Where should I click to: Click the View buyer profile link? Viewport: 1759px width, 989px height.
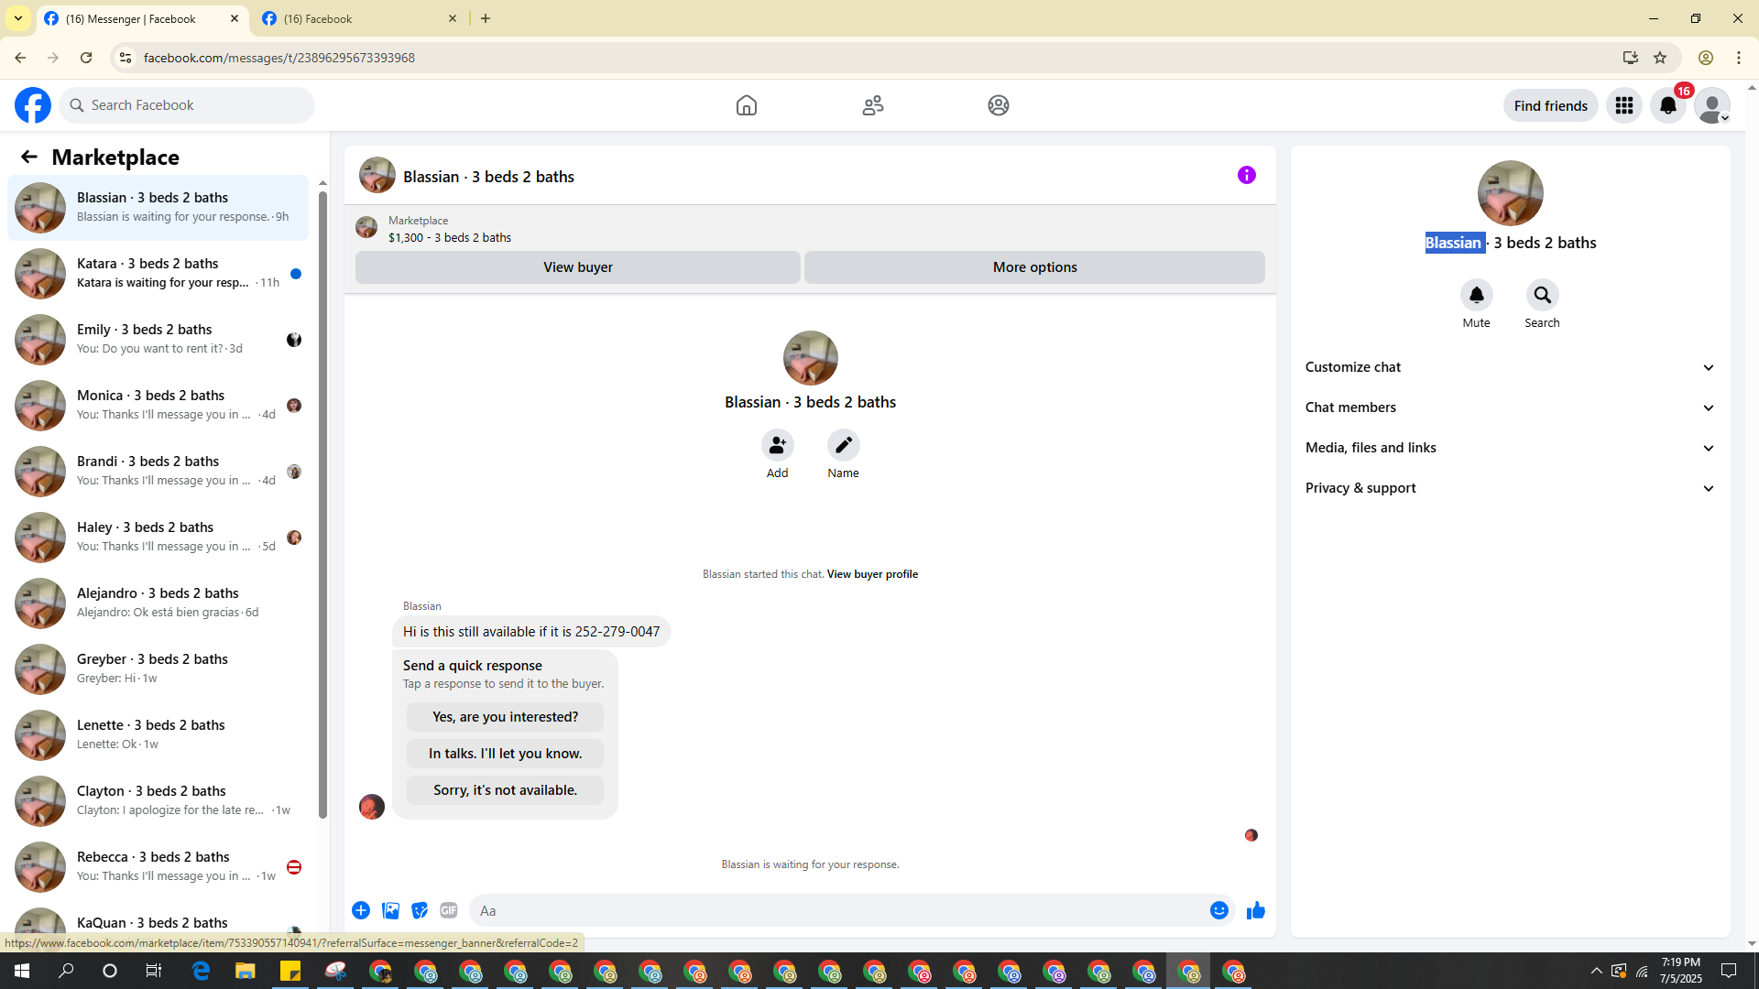[872, 574]
